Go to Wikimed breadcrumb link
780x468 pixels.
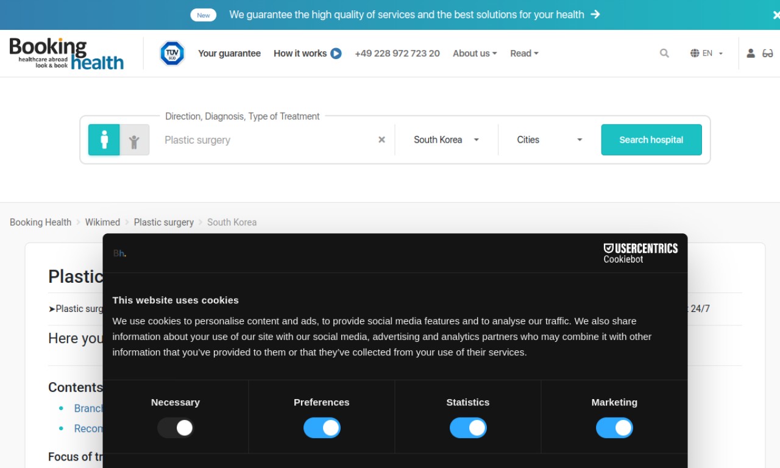point(102,222)
